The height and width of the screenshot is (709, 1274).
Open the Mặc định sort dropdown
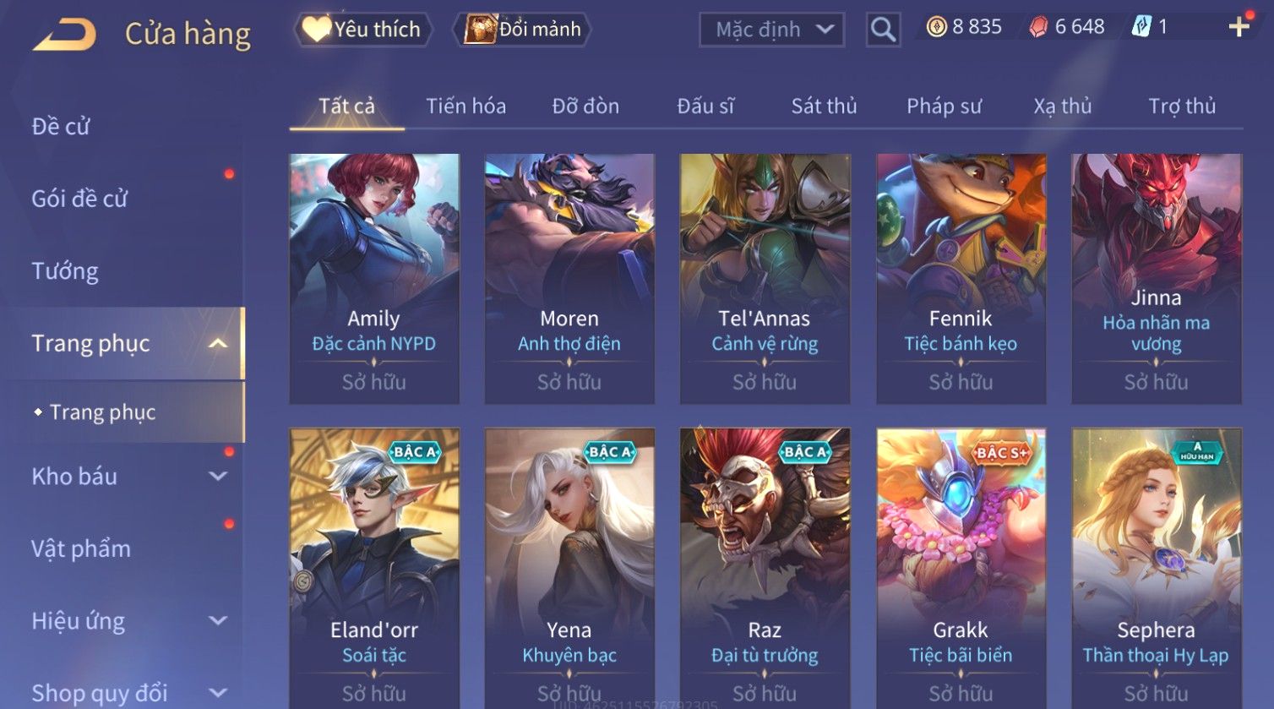[771, 30]
